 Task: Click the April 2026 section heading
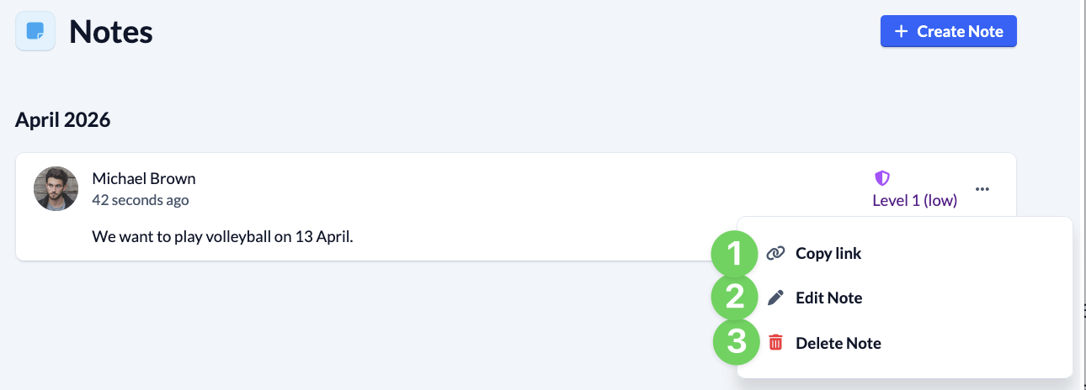coord(63,120)
